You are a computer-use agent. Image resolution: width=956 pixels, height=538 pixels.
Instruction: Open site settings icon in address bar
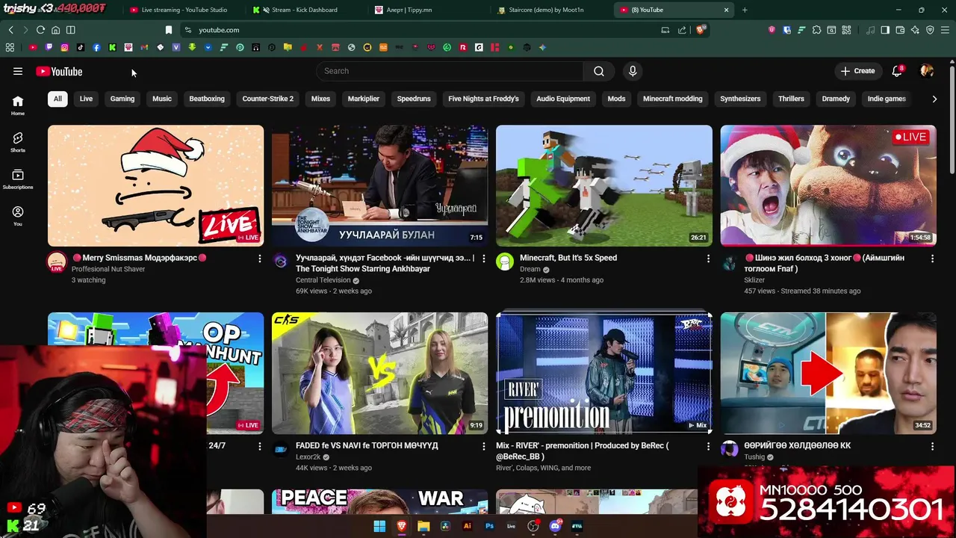click(x=188, y=30)
